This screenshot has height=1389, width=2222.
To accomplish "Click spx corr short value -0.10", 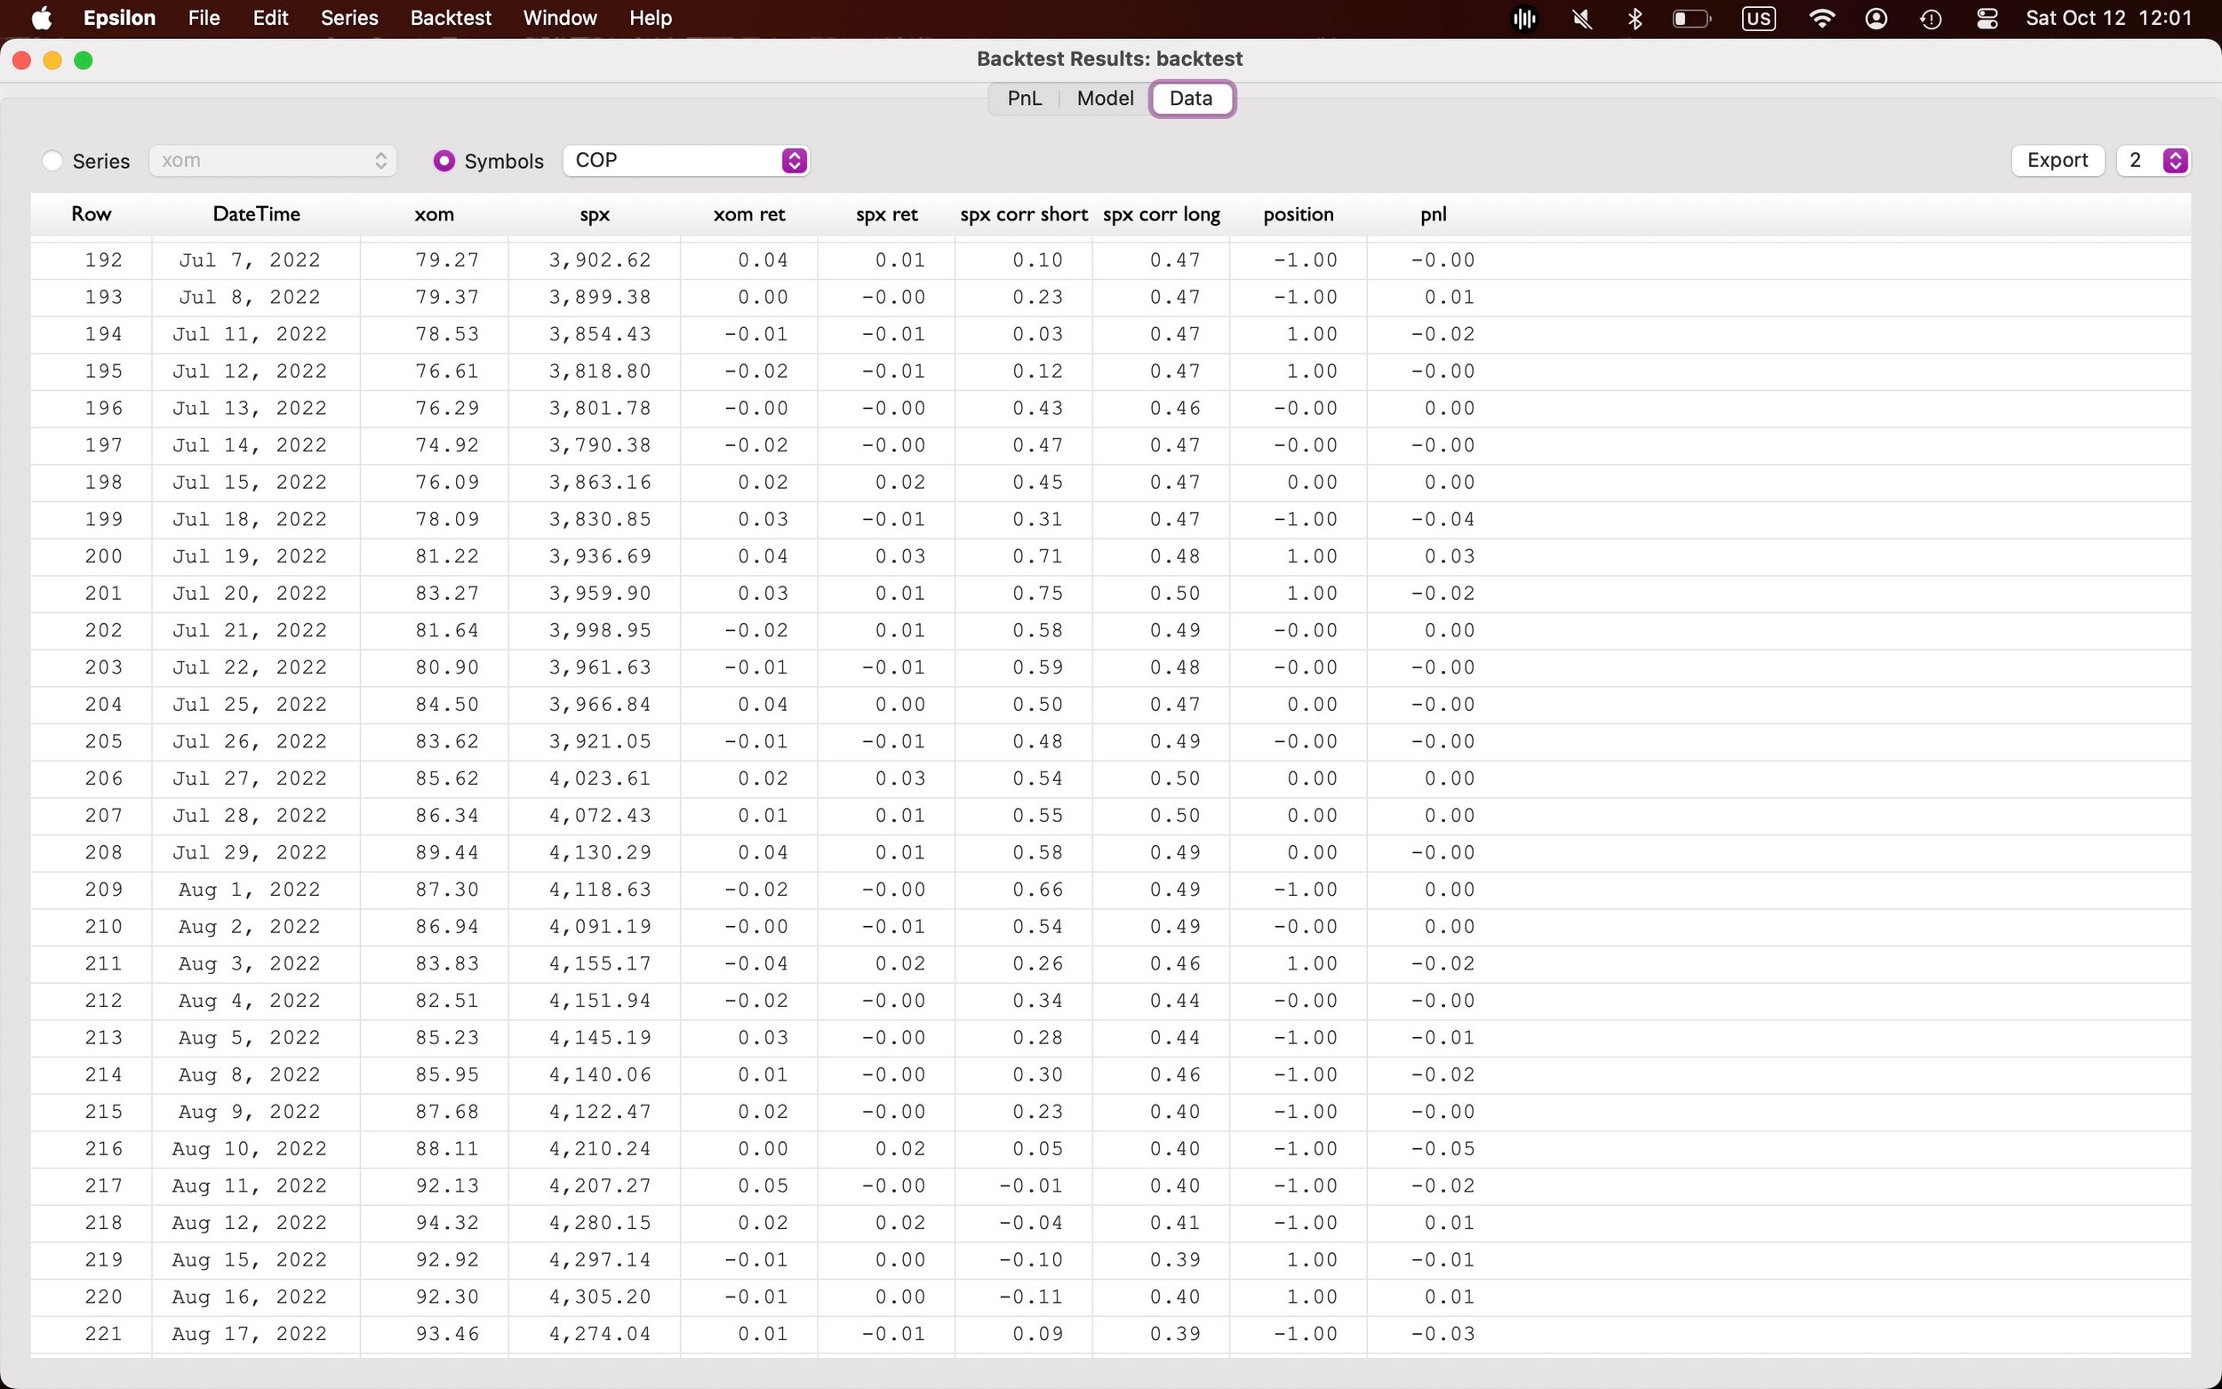I will tap(1031, 1259).
